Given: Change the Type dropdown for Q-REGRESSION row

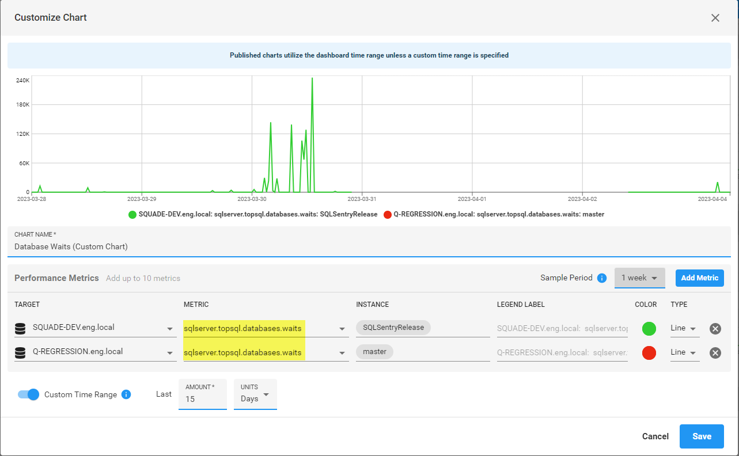Looking at the screenshot, I should 685,352.
